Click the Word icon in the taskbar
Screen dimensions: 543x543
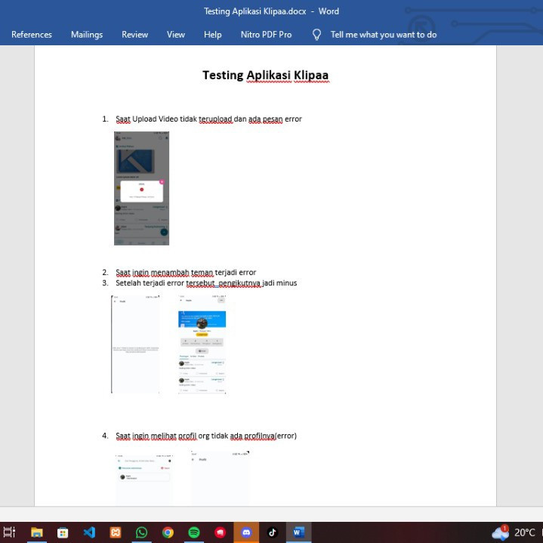298,532
